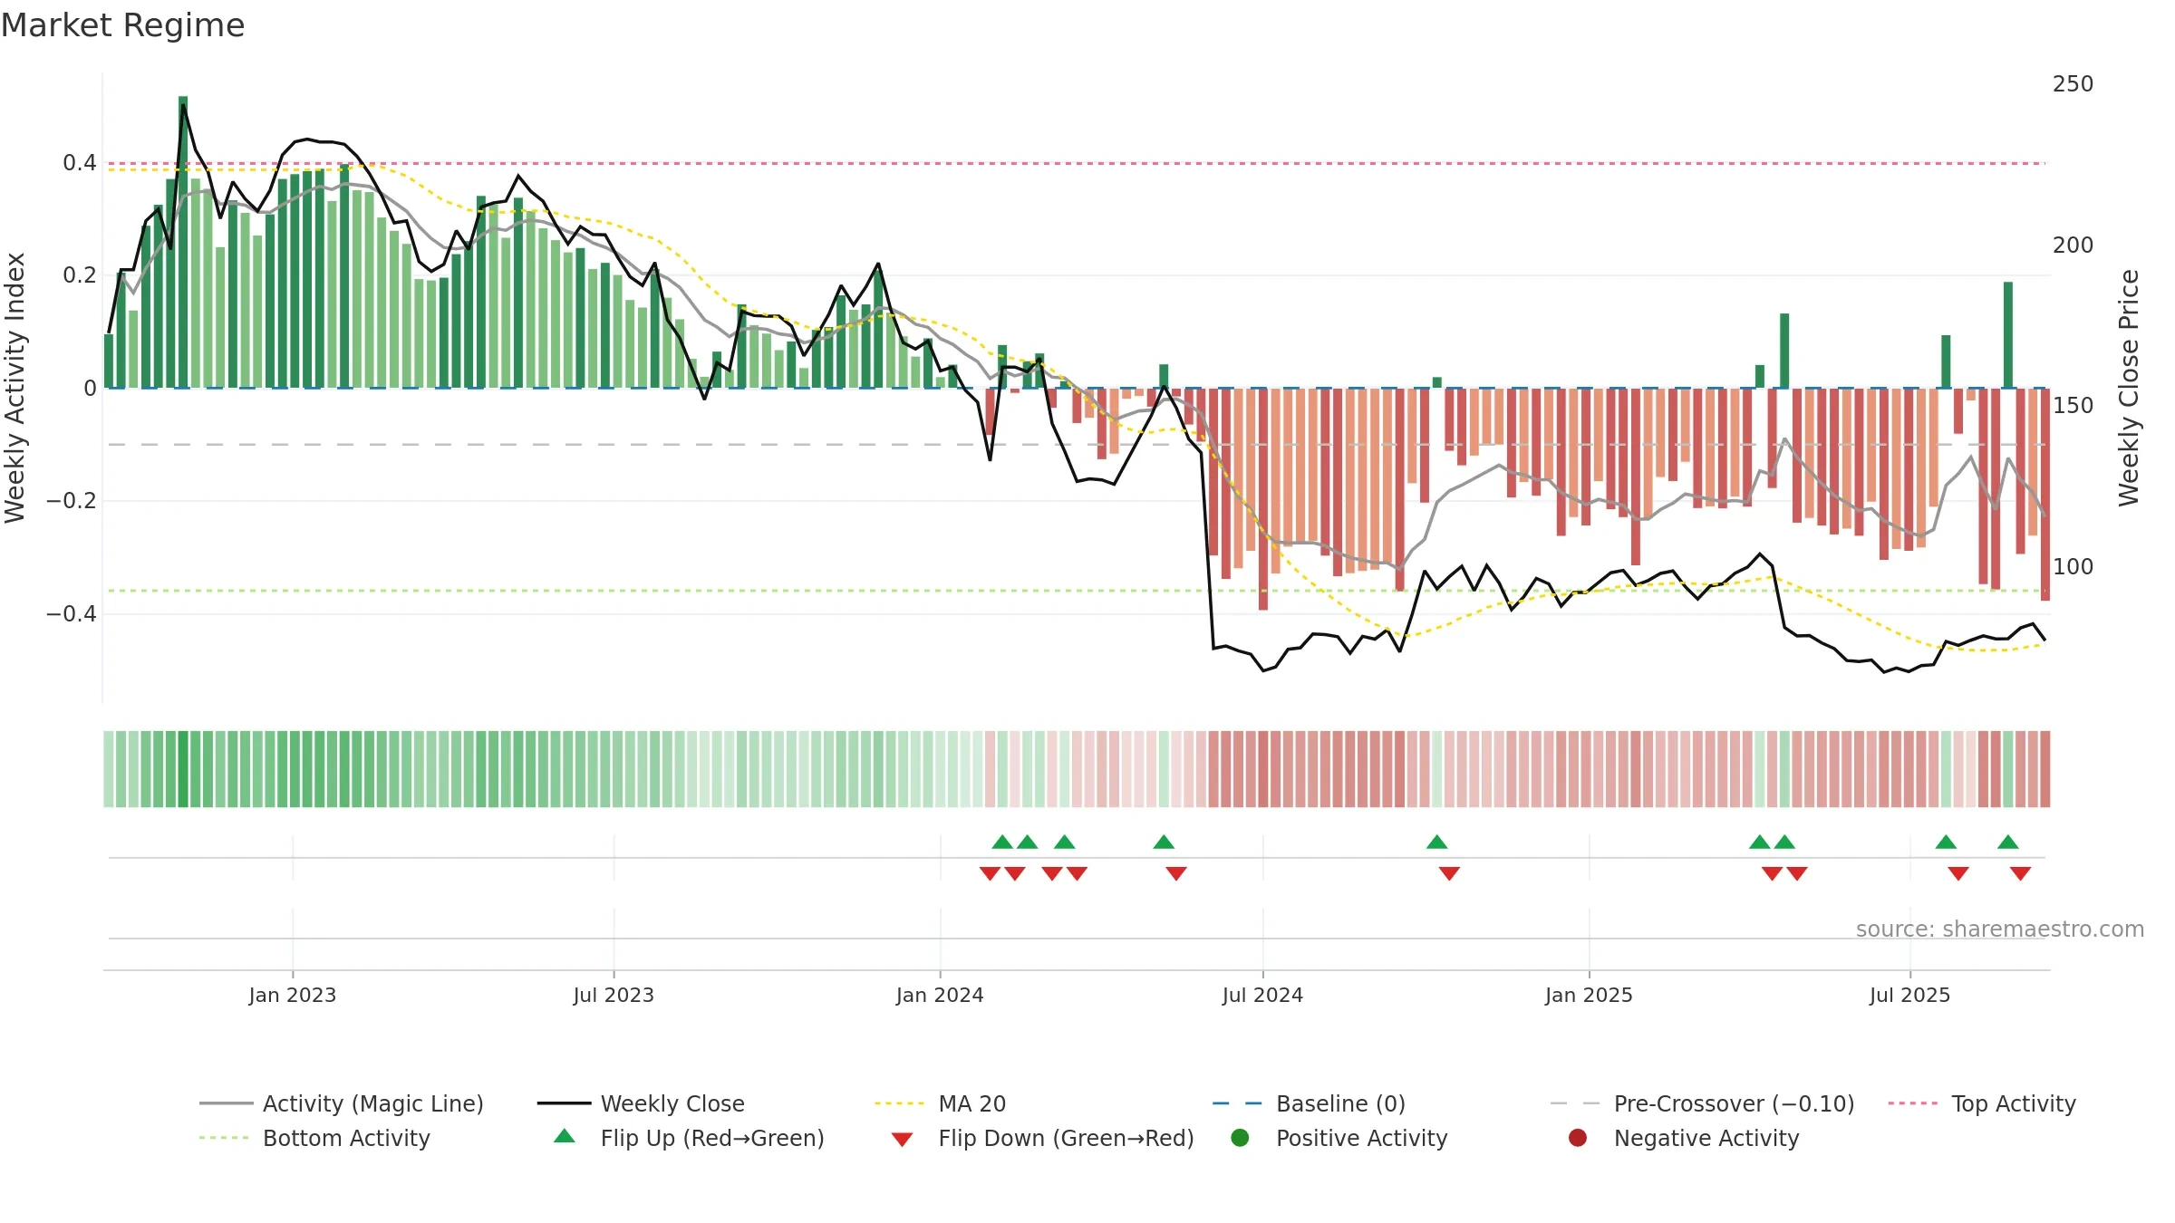Screen dimensions: 2175x1223
Task: Click the Bottom Activity legend entry
Action: 314,1138
